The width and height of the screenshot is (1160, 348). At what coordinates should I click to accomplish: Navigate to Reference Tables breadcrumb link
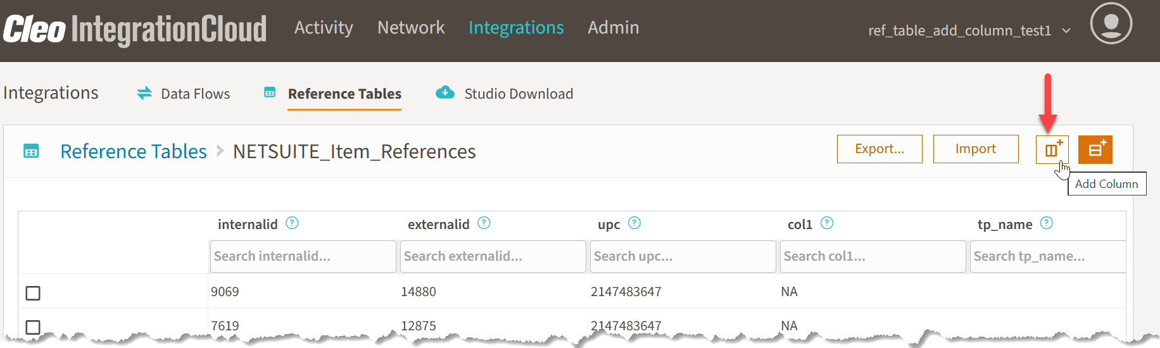[134, 152]
